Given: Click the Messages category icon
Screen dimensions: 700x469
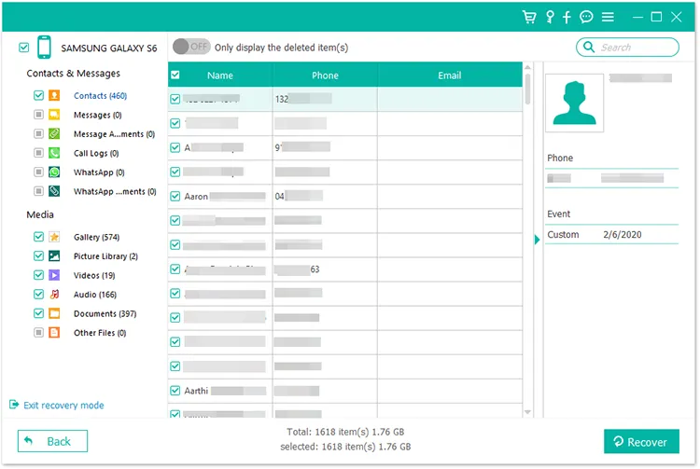Looking at the screenshot, I should (x=54, y=115).
